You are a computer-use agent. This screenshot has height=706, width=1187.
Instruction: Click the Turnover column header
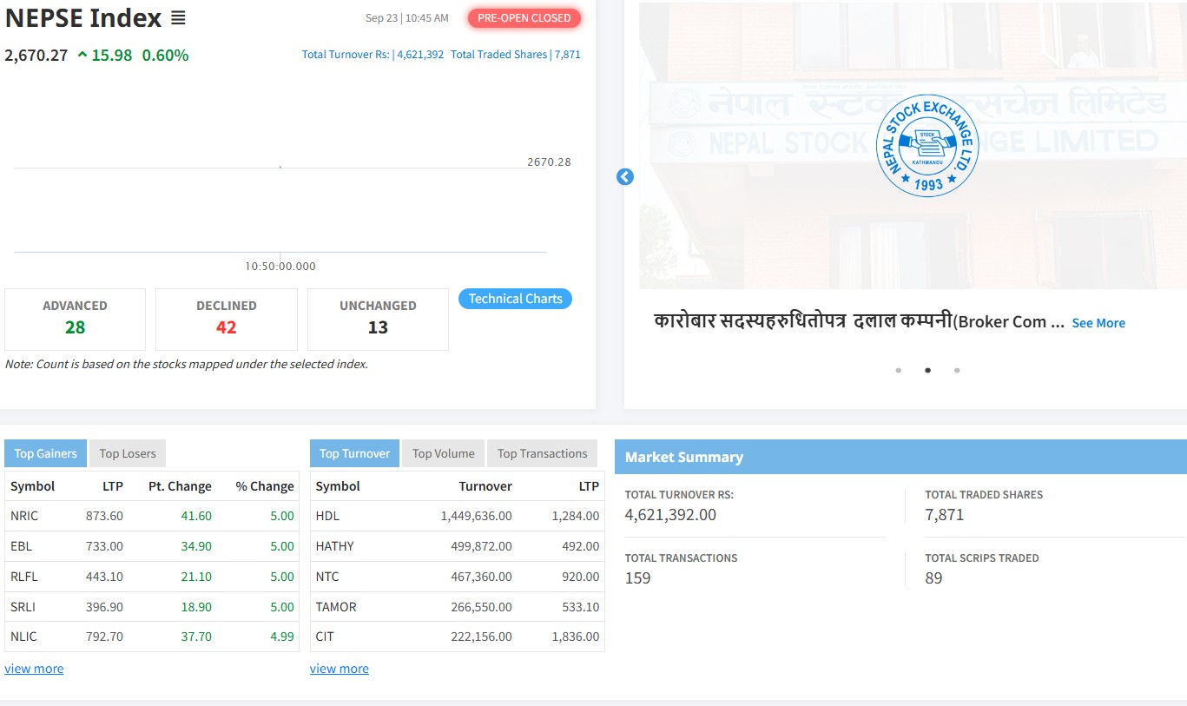(x=485, y=486)
